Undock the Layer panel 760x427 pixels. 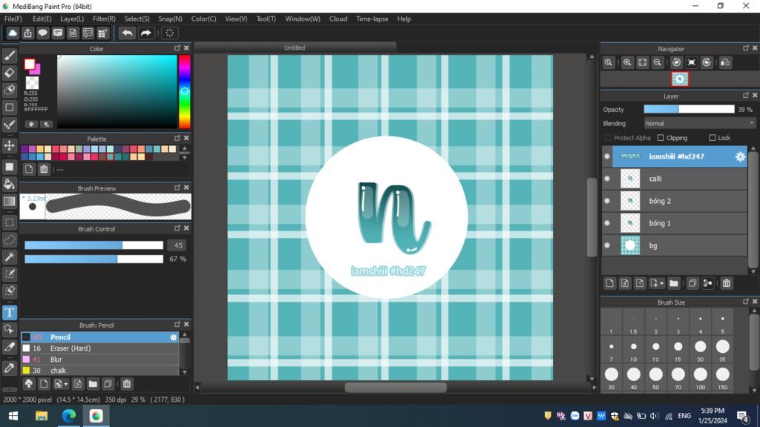point(745,96)
